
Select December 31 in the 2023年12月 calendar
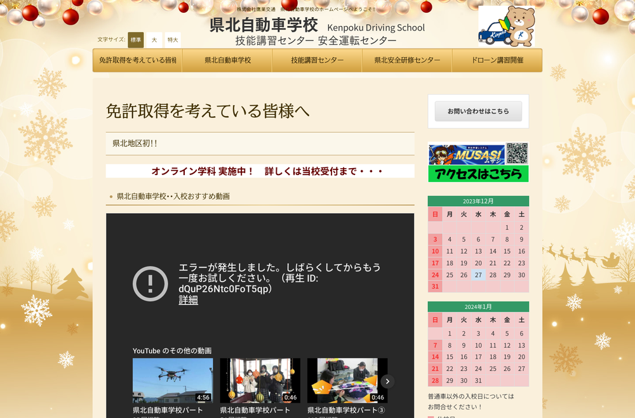pyautogui.click(x=436, y=287)
